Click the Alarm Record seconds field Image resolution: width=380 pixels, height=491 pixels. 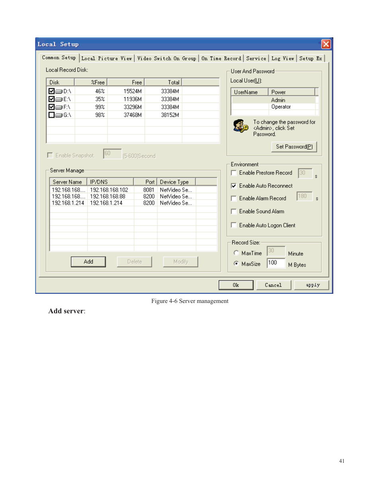[305, 196]
